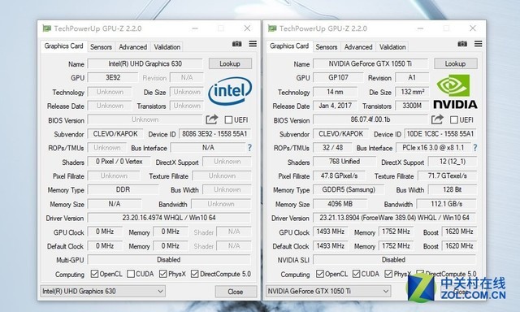Click Device ID value 10DE 1C8C - 1558 55A1
This screenshot has width=520, height=312.
click(x=440, y=134)
